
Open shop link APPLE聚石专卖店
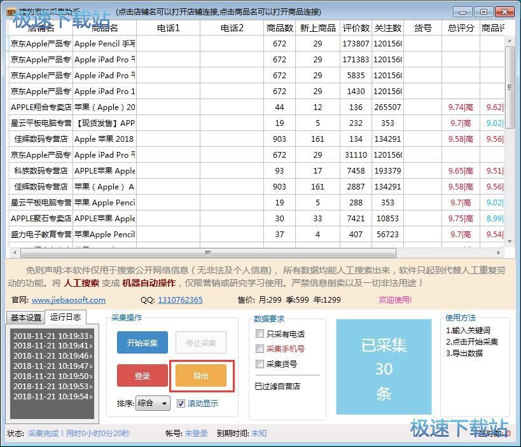click(x=41, y=219)
